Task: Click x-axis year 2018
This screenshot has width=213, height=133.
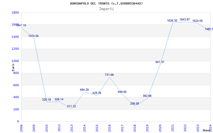Action: [x=135, y=128]
